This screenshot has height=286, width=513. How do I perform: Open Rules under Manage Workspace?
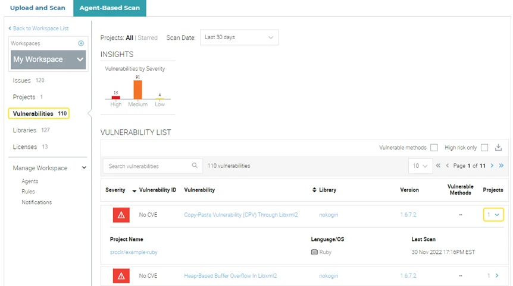point(28,192)
